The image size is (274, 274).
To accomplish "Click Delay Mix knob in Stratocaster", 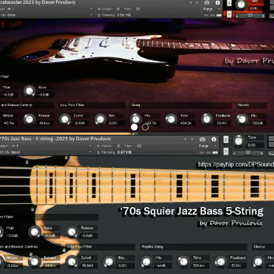I will tap(136, 119).
